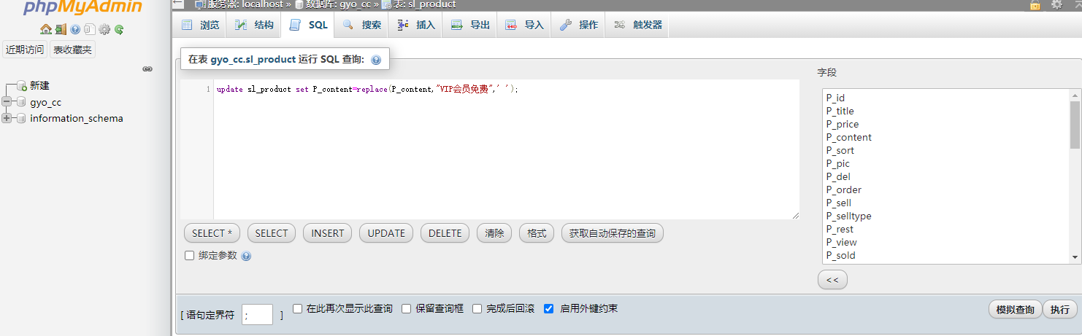The height and width of the screenshot is (336, 1082).
Task: Tick 在此再次显示此查询 checkbox
Action: [298, 308]
